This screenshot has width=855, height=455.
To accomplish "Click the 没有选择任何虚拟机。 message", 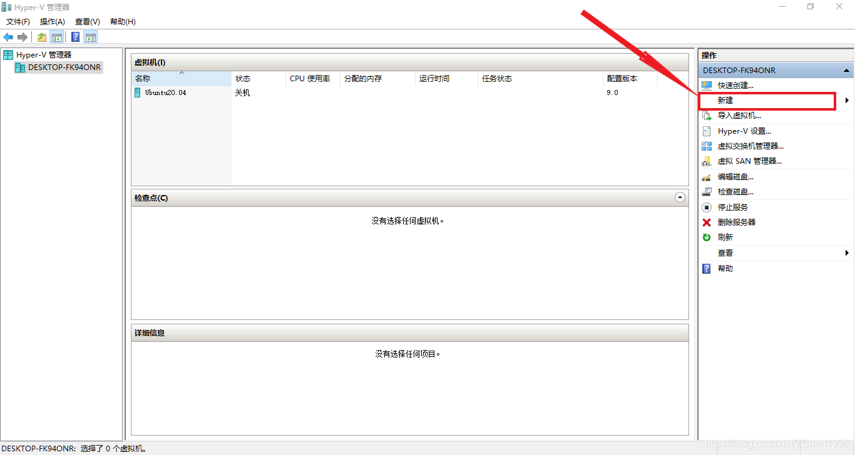I will pyautogui.click(x=408, y=221).
